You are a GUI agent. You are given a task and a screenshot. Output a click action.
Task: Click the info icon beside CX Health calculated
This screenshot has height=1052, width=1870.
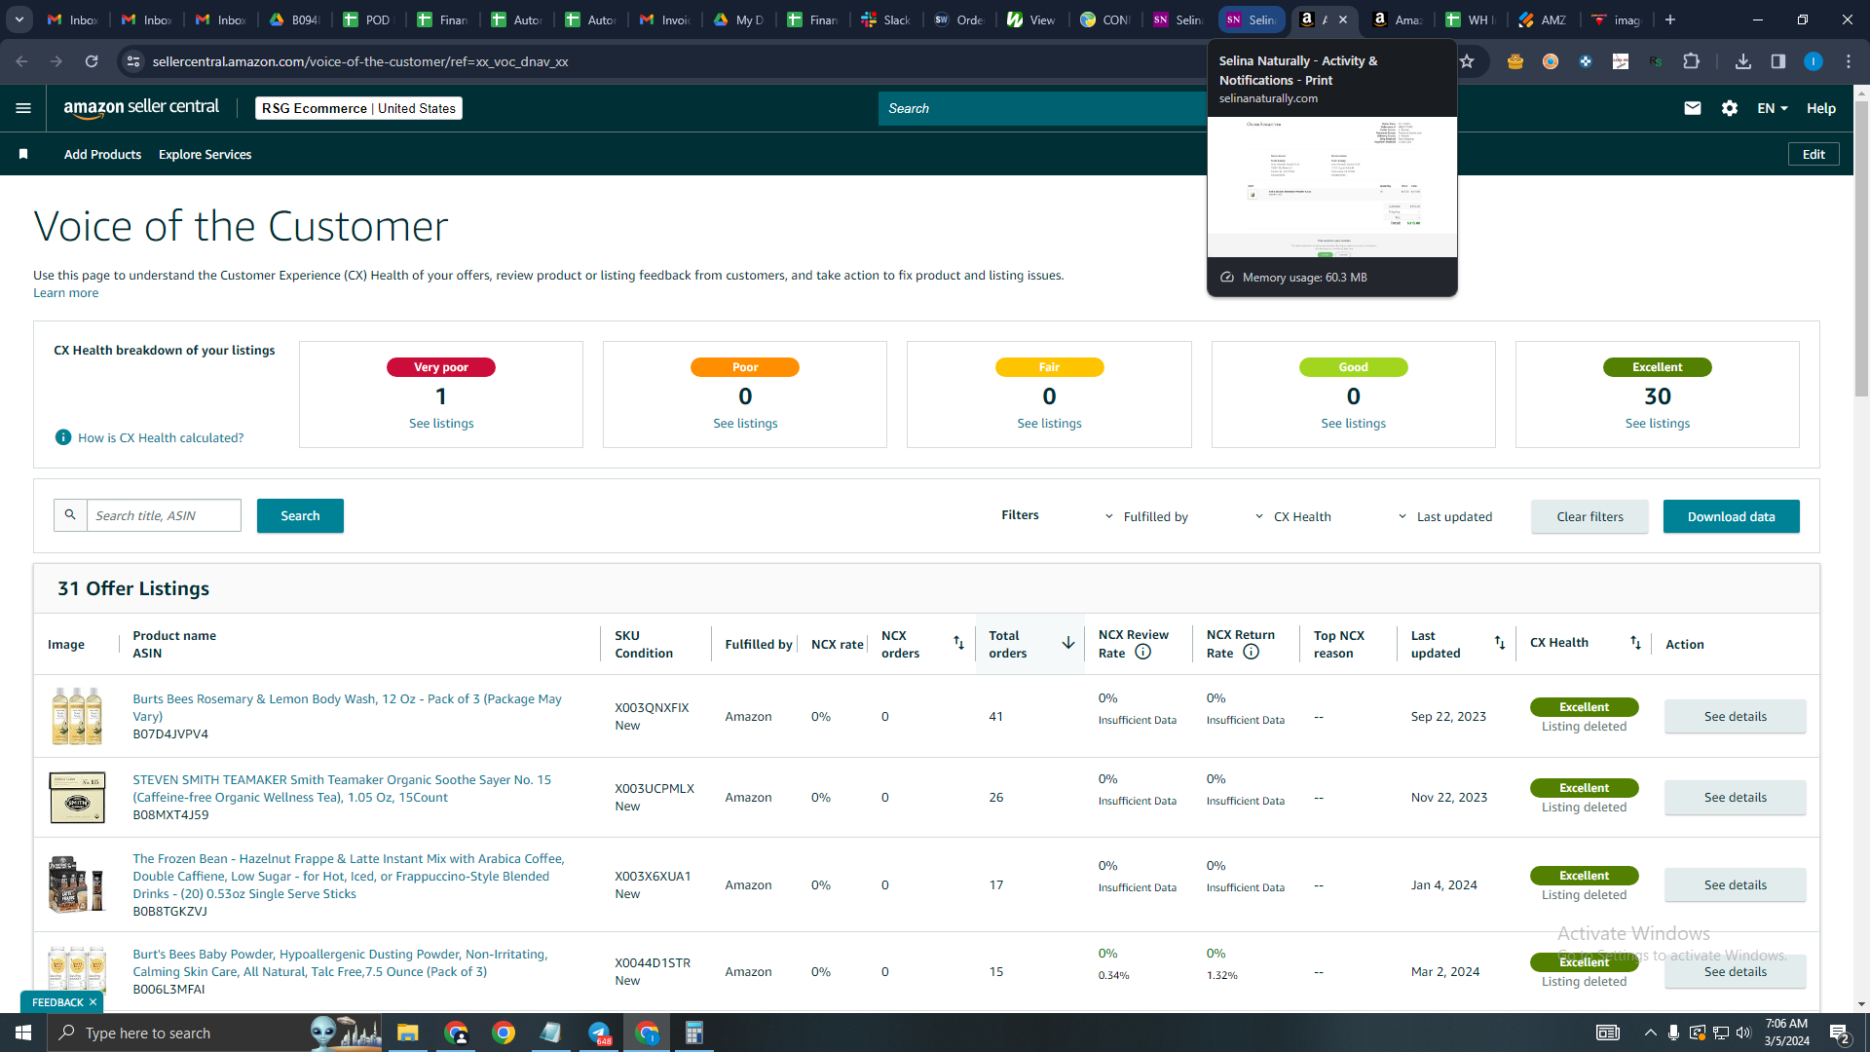[63, 437]
